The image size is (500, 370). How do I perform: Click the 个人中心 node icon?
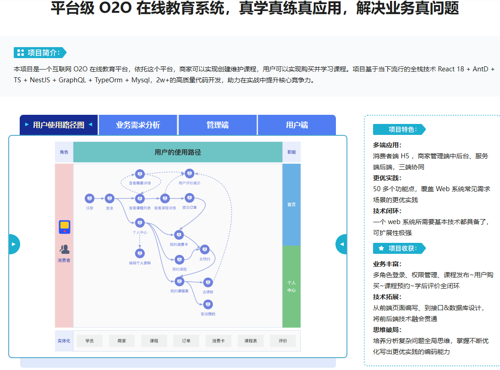click(140, 223)
